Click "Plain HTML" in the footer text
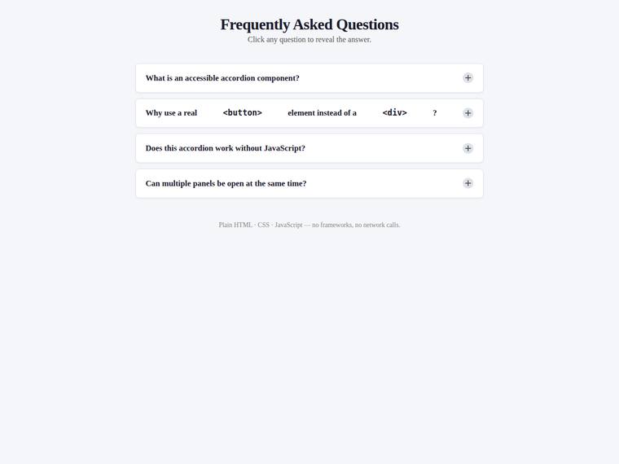 click(235, 225)
